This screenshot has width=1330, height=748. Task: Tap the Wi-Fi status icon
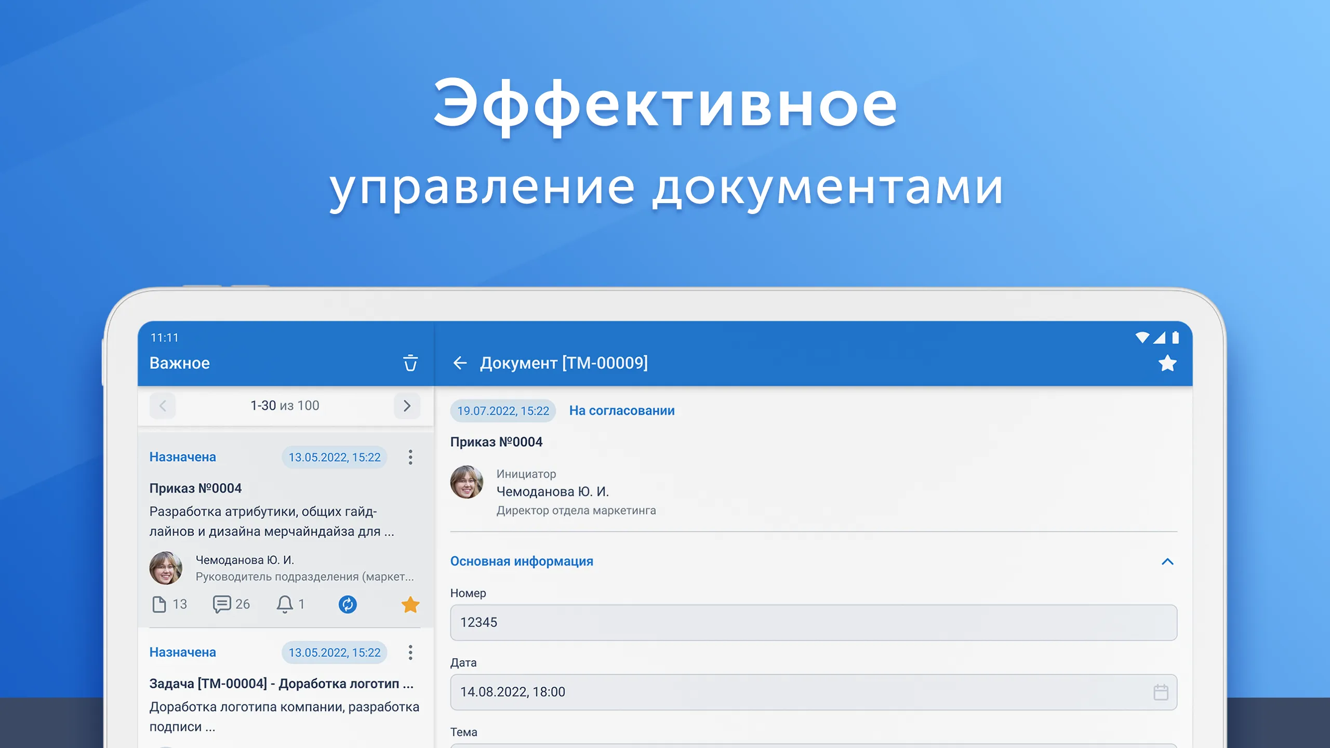coord(1142,338)
